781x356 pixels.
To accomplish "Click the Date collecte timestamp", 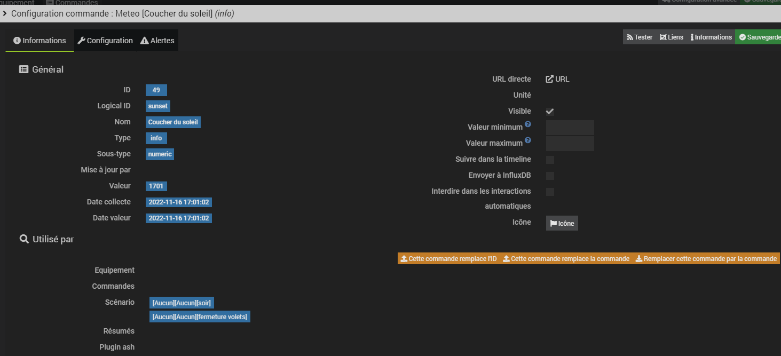I will point(179,202).
